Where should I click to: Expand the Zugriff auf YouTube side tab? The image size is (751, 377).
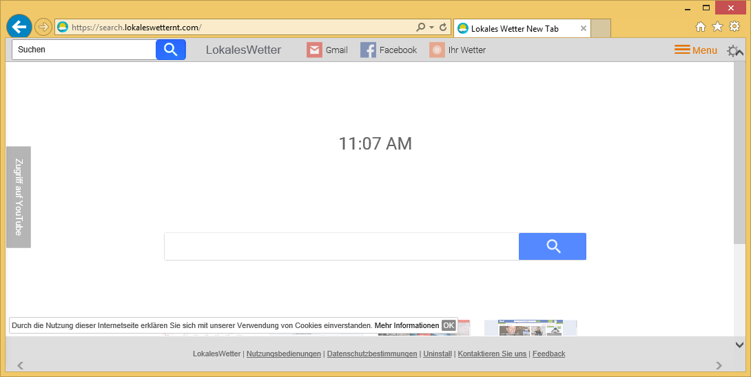pyautogui.click(x=19, y=197)
